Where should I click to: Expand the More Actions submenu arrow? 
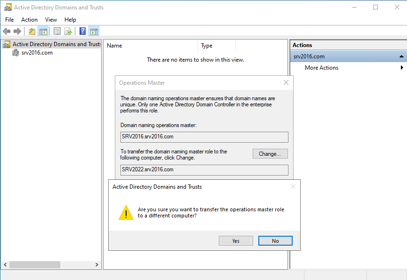click(402, 68)
